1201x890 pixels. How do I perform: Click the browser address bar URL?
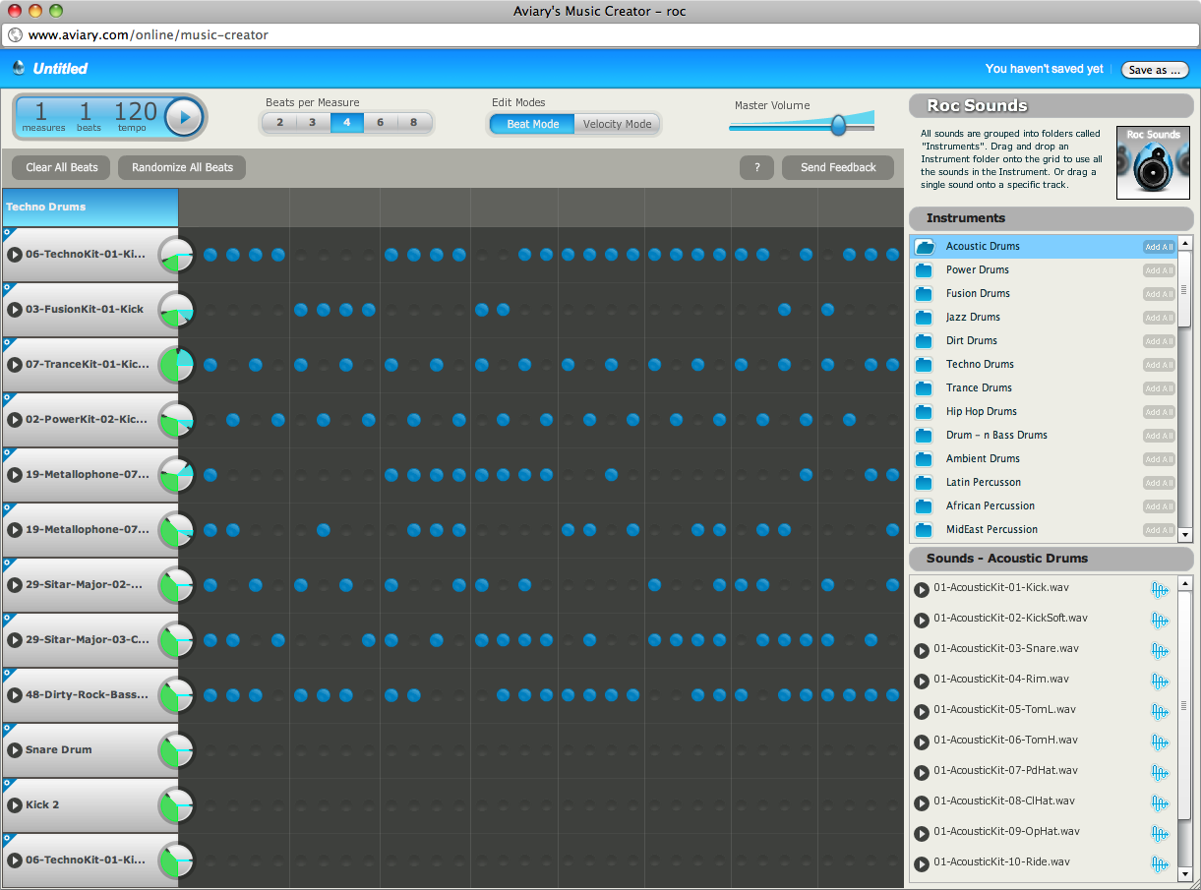click(148, 35)
